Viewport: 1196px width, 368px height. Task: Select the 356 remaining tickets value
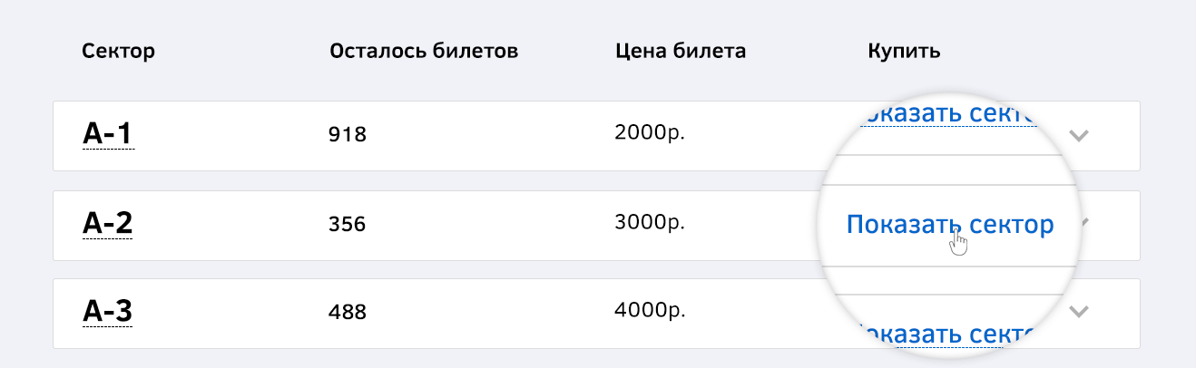click(347, 223)
